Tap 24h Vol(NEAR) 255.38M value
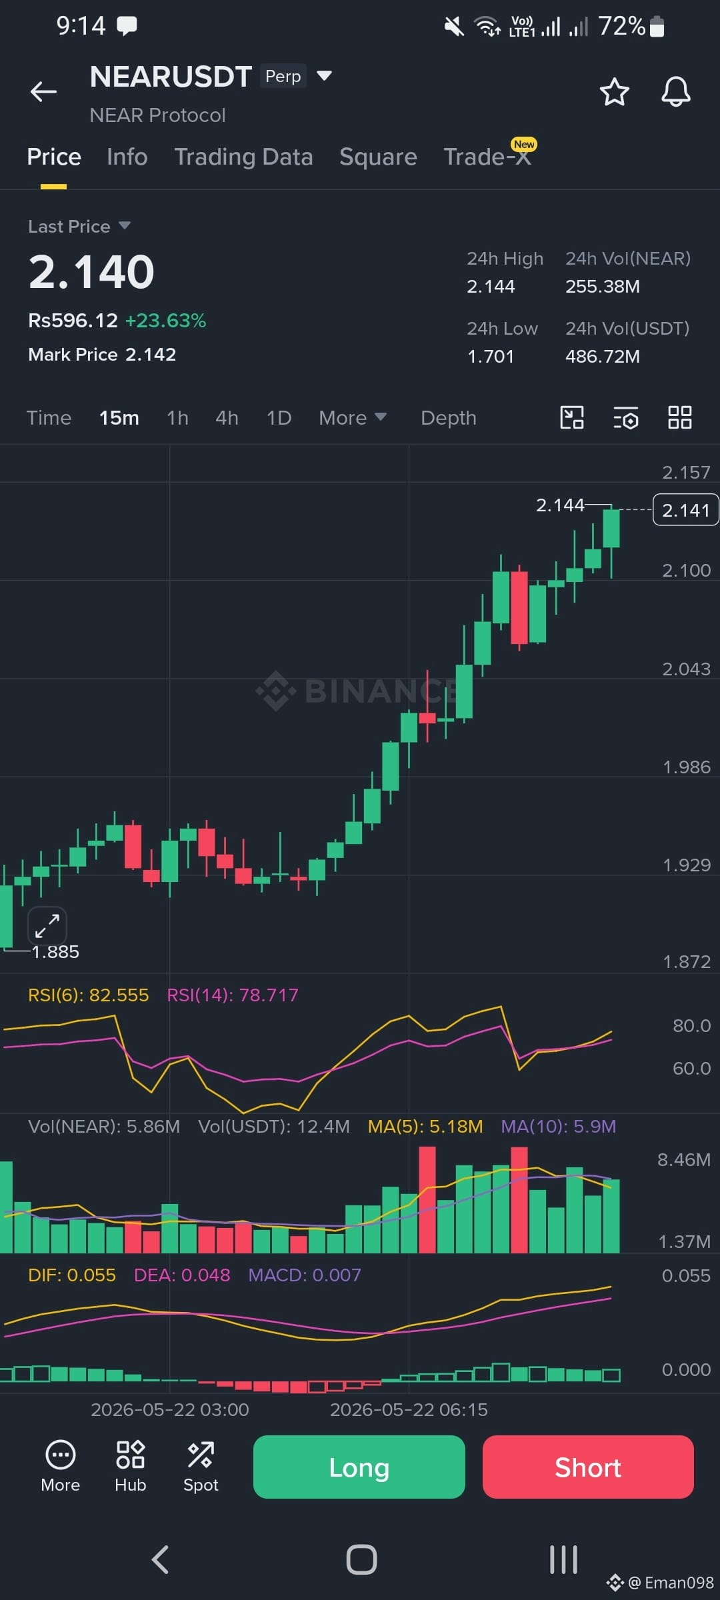720x1600 pixels. [x=603, y=287]
